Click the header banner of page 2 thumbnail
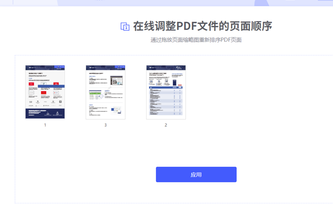 click(x=166, y=67)
